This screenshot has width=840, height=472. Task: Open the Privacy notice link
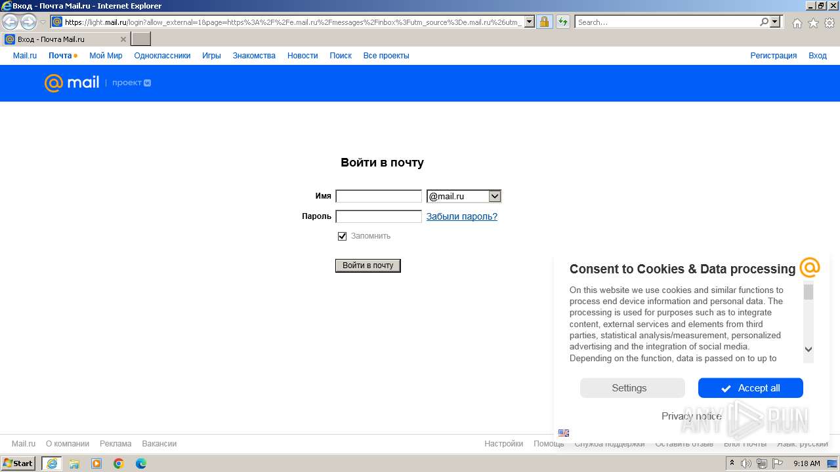(692, 416)
